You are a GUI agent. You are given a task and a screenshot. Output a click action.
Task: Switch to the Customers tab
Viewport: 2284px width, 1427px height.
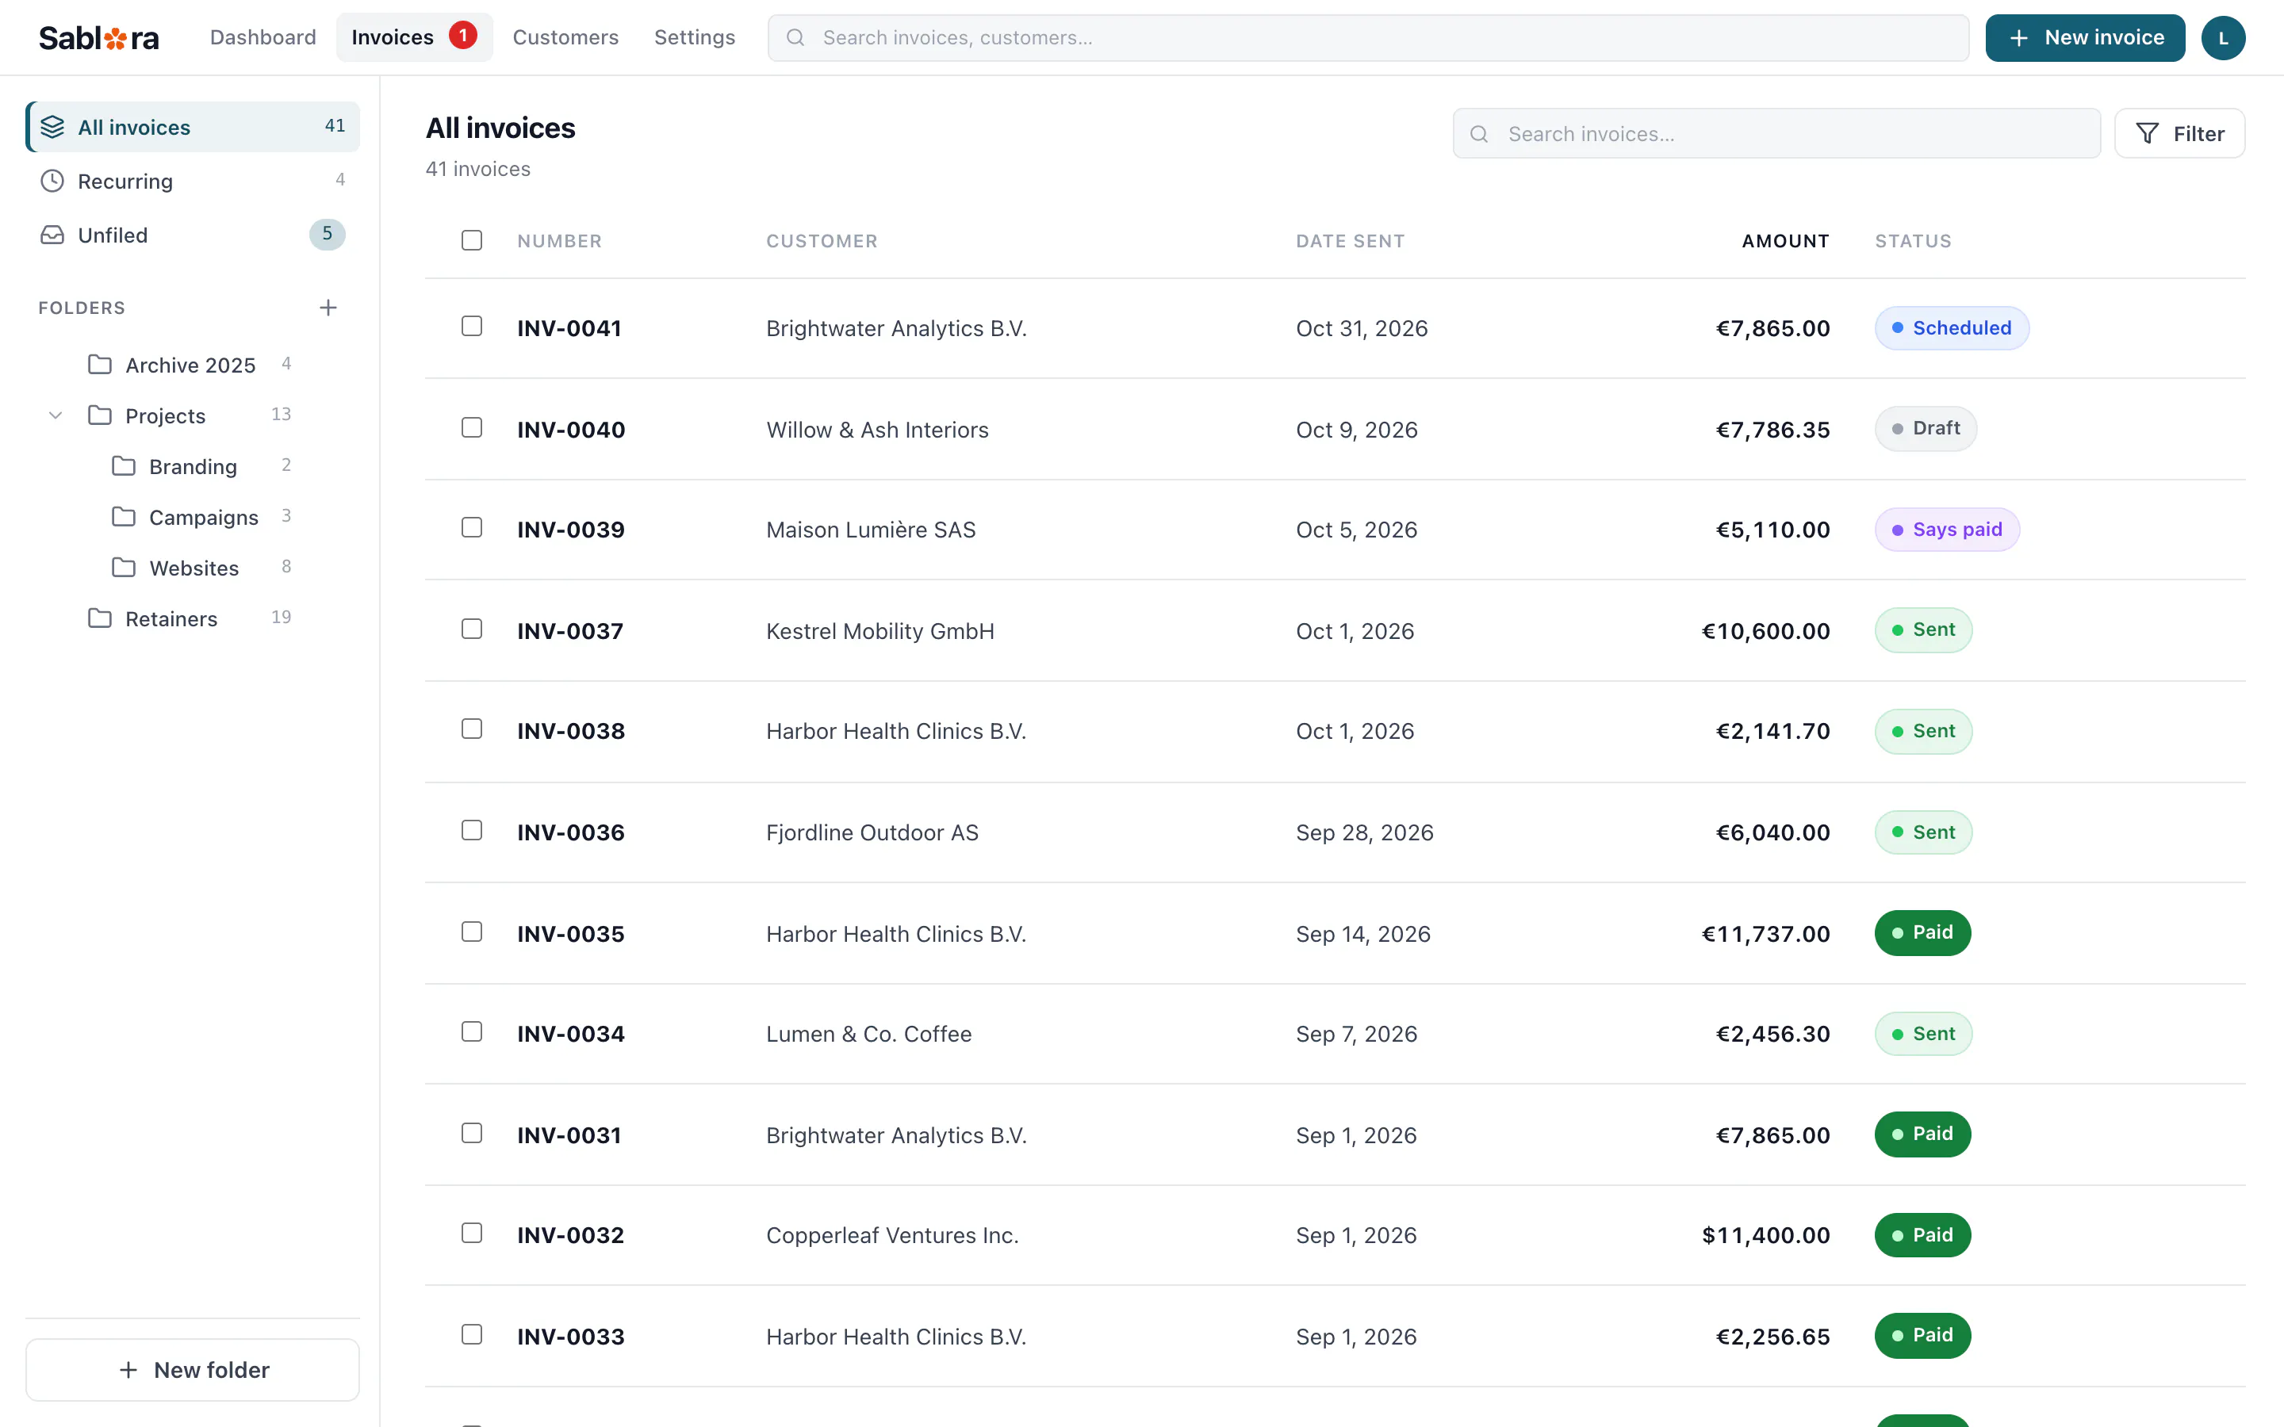[565, 38]
